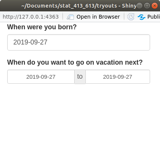
Task: Open the birth date picker field
Action: pyautogui.click(x=78, y=42)
